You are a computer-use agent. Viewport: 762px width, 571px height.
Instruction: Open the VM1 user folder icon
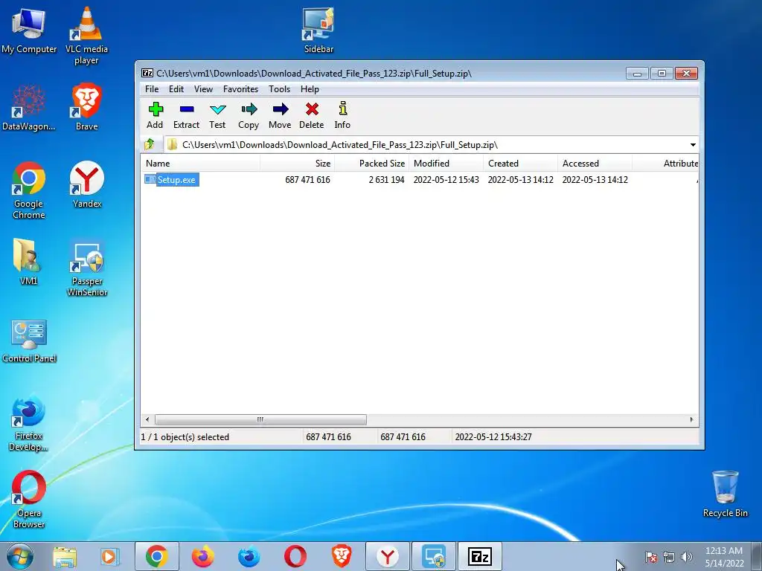tap(28, 261)
